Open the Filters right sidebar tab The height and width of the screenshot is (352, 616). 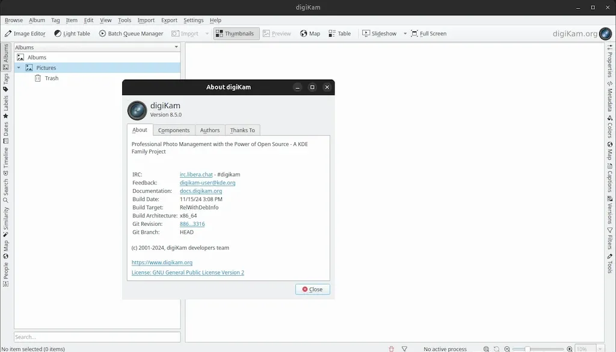pyautogui.click(x=610, y=238)
